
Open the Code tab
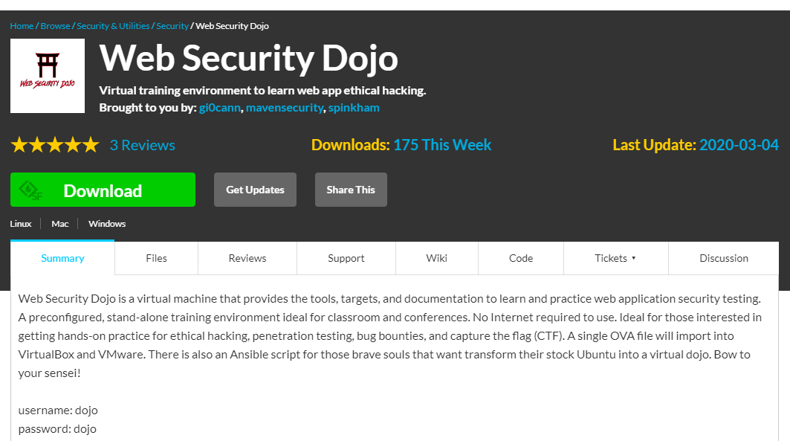pos(521,258)
